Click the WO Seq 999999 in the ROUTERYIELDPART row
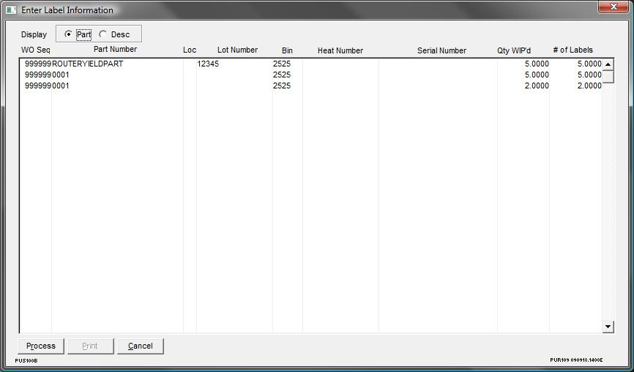The image size is (634, 372). [38, 64]
